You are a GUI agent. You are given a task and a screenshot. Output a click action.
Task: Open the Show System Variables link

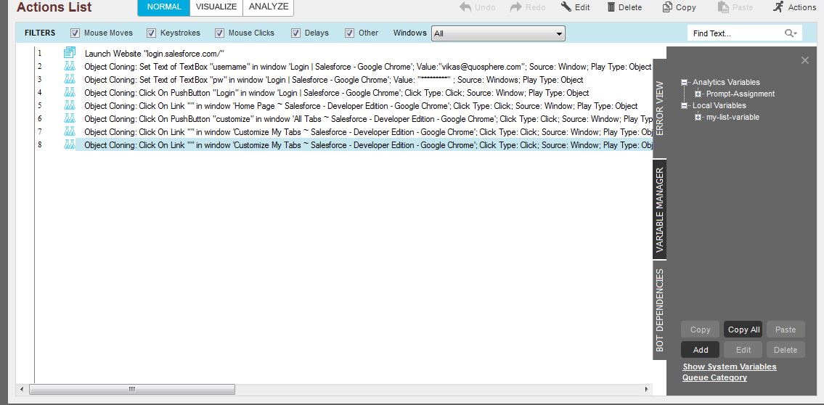coord(729,367)
